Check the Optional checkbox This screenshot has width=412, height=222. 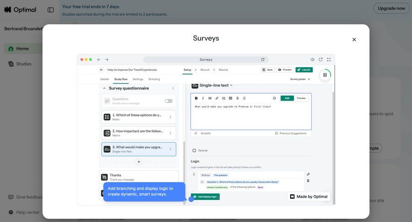point(194,150)
